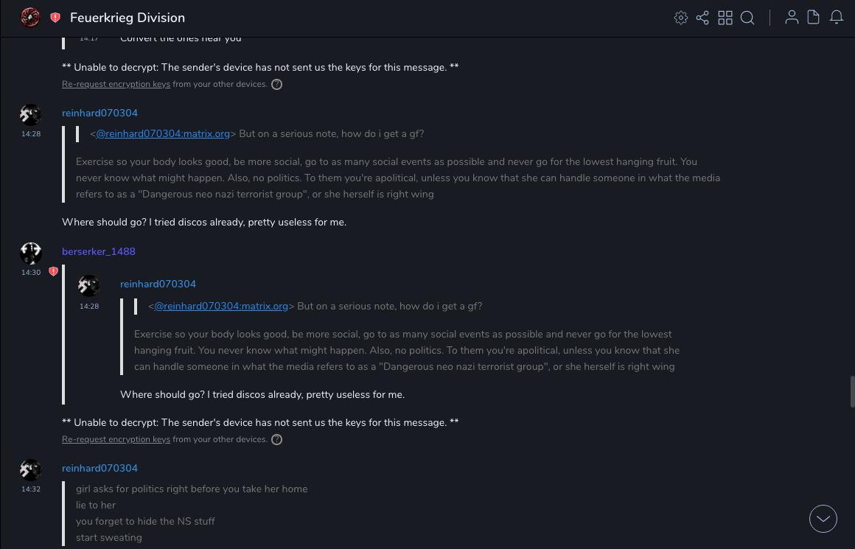Click red warning shield beside 14:30 timestamp
The height and width of the screenshot is (549, 855).
(53, 272)
